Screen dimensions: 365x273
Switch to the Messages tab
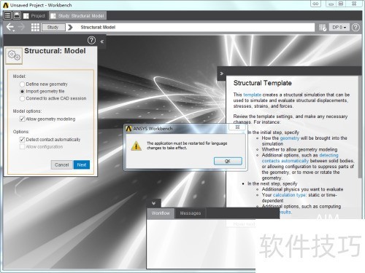tap(191, 213)
